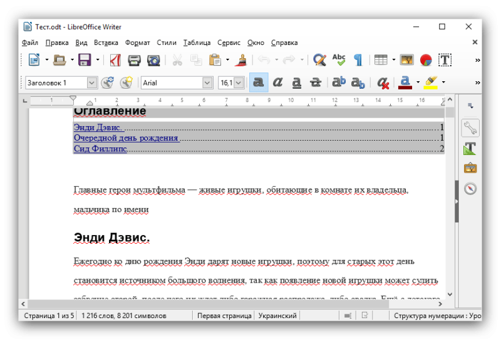
Task: Click the Print icon
Action: click(134, 60)
